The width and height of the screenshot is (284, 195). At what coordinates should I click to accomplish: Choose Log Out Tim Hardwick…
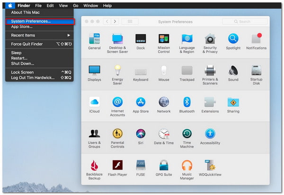pyautogui.click(x=39, y=78)
